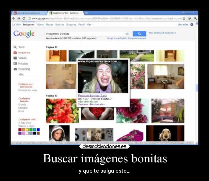Open Mapas in the top navigation bar

point(50,24)
